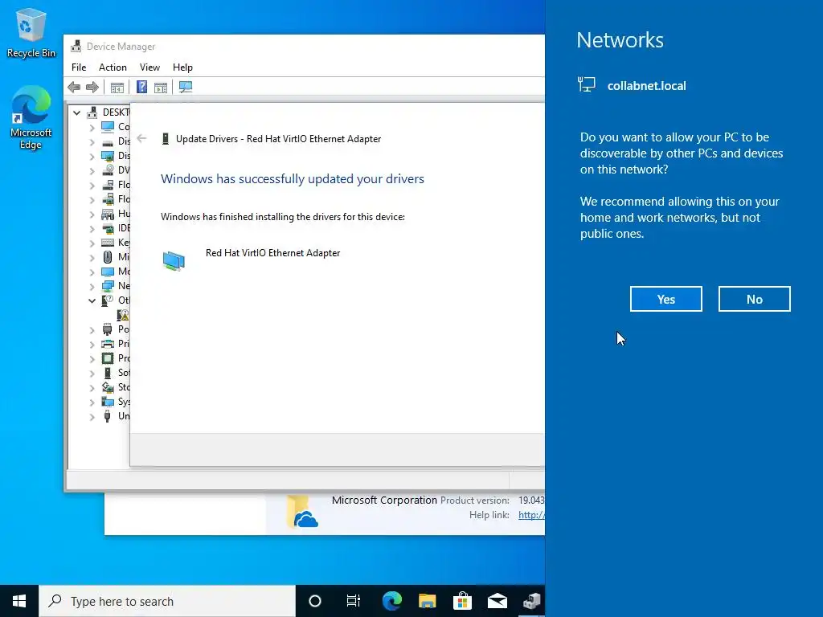Screen dimensions: 823x617
Task: Open the Microsoft Edge desktop shortcut
Action: (31, 118)
